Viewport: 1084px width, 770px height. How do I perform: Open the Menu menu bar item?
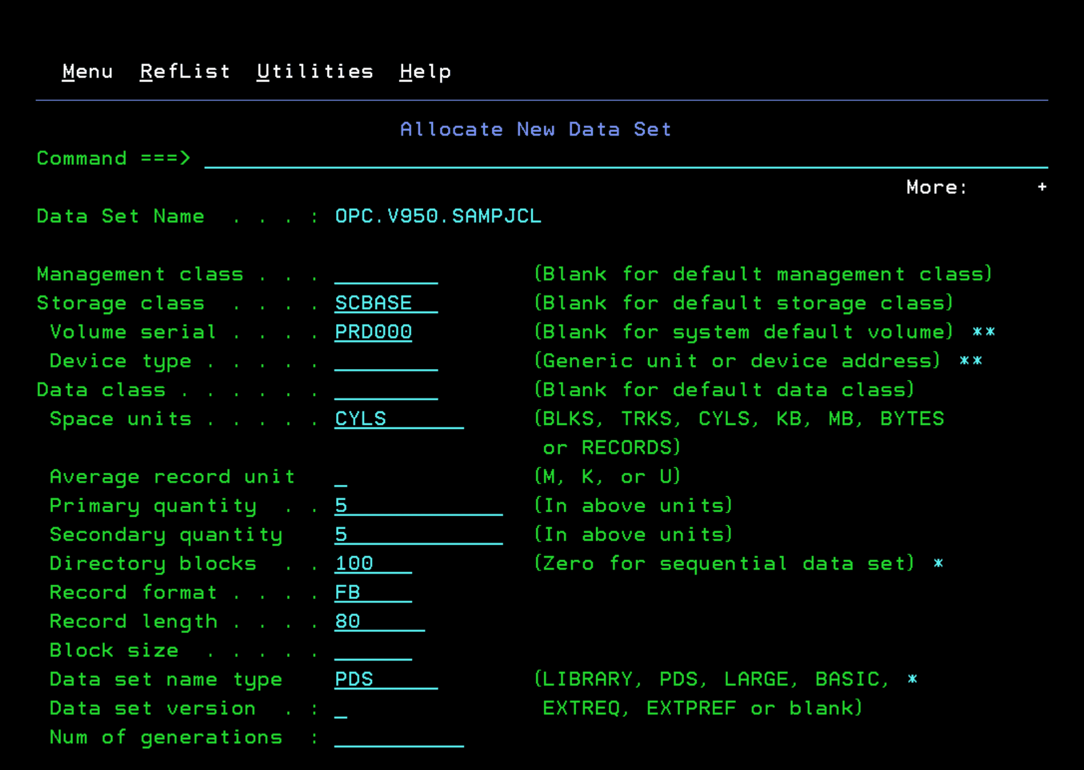pyautogui.click(x=87, y=71)
